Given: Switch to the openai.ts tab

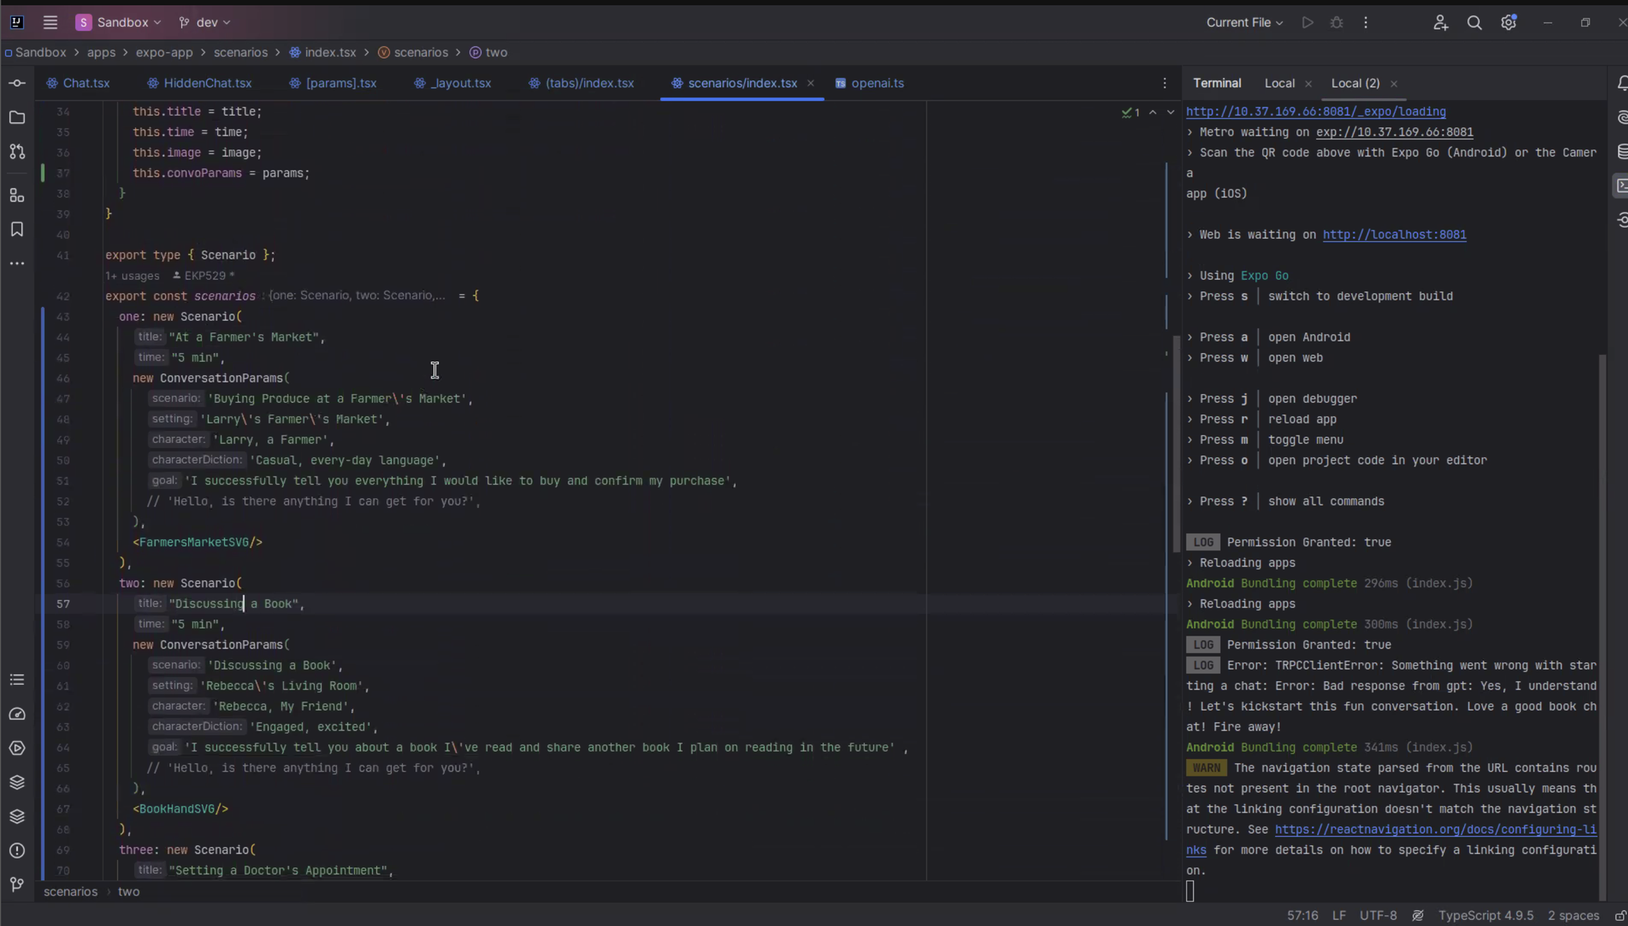Looking at the screenshot, I should point(877,83).
